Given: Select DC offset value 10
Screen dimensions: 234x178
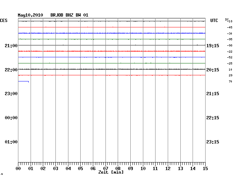Looking at the screenshot, I should [x=230, y=70].
